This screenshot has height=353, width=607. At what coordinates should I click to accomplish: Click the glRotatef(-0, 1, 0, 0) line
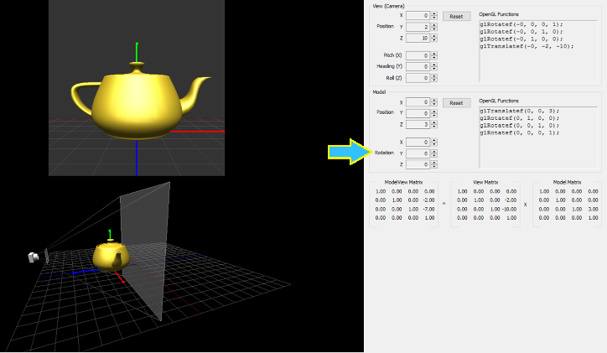521,39
